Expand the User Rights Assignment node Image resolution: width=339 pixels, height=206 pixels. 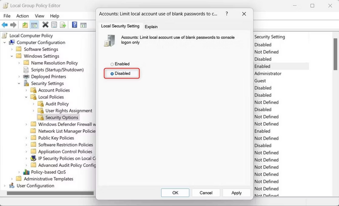[x=33, y=111]
